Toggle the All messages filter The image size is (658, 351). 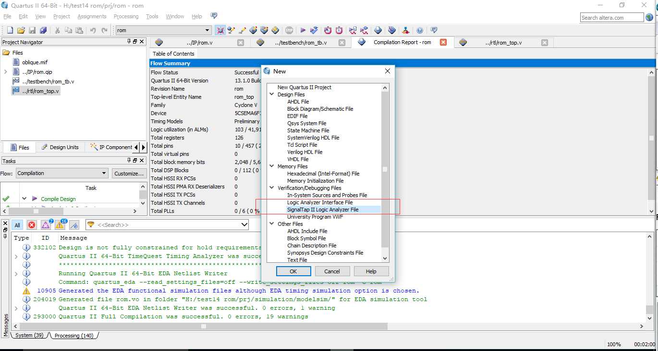click(17, 225)
